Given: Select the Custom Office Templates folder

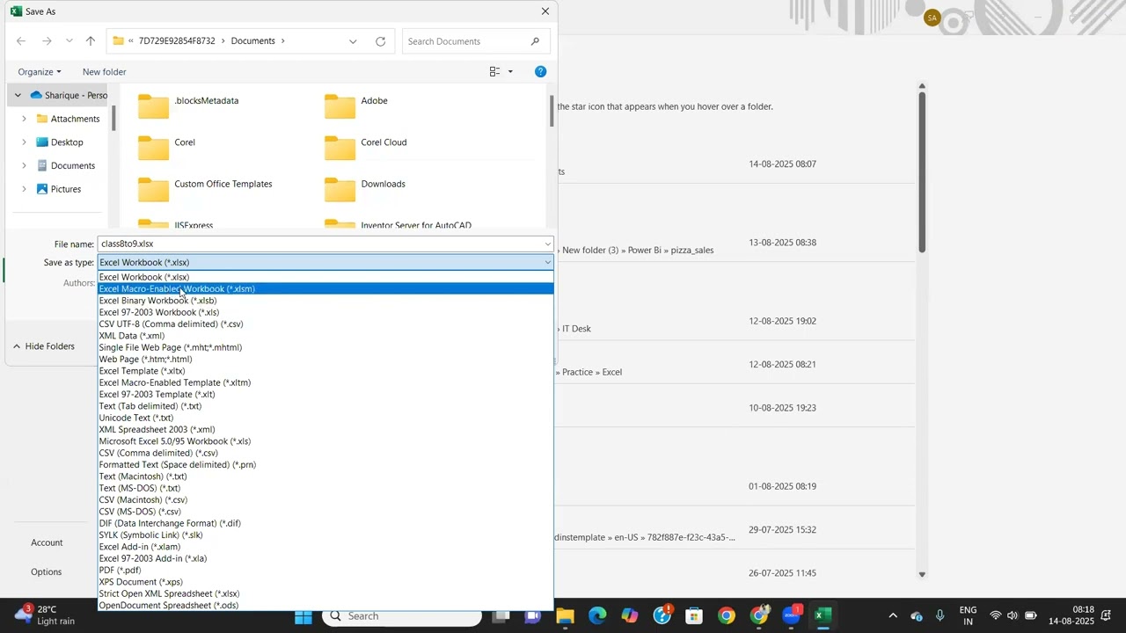Looking at the screenshot, I should click(x=205, y=188).
